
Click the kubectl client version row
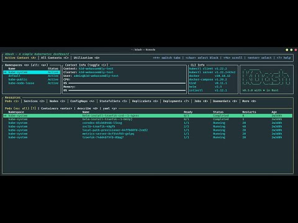tap(208, 69)
